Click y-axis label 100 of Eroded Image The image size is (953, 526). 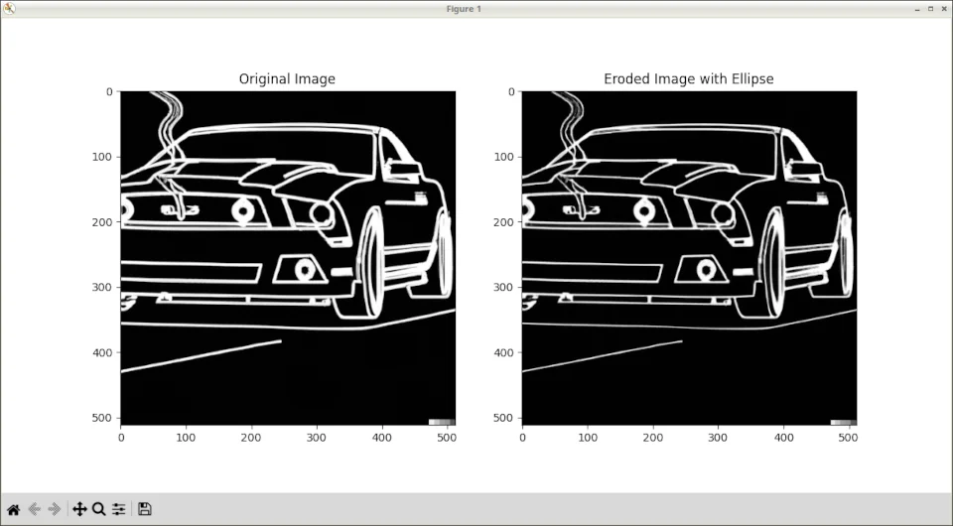point(504,157)
